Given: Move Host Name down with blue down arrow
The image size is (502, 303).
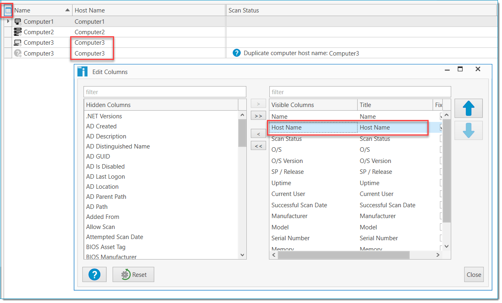Looking at the screenshot, I should tap(468, 130).
